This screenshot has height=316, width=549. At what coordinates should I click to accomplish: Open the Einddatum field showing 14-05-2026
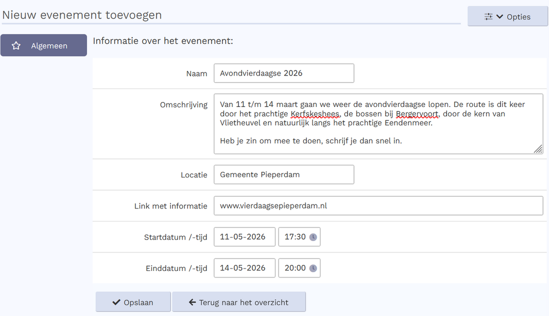coord(244,267)
